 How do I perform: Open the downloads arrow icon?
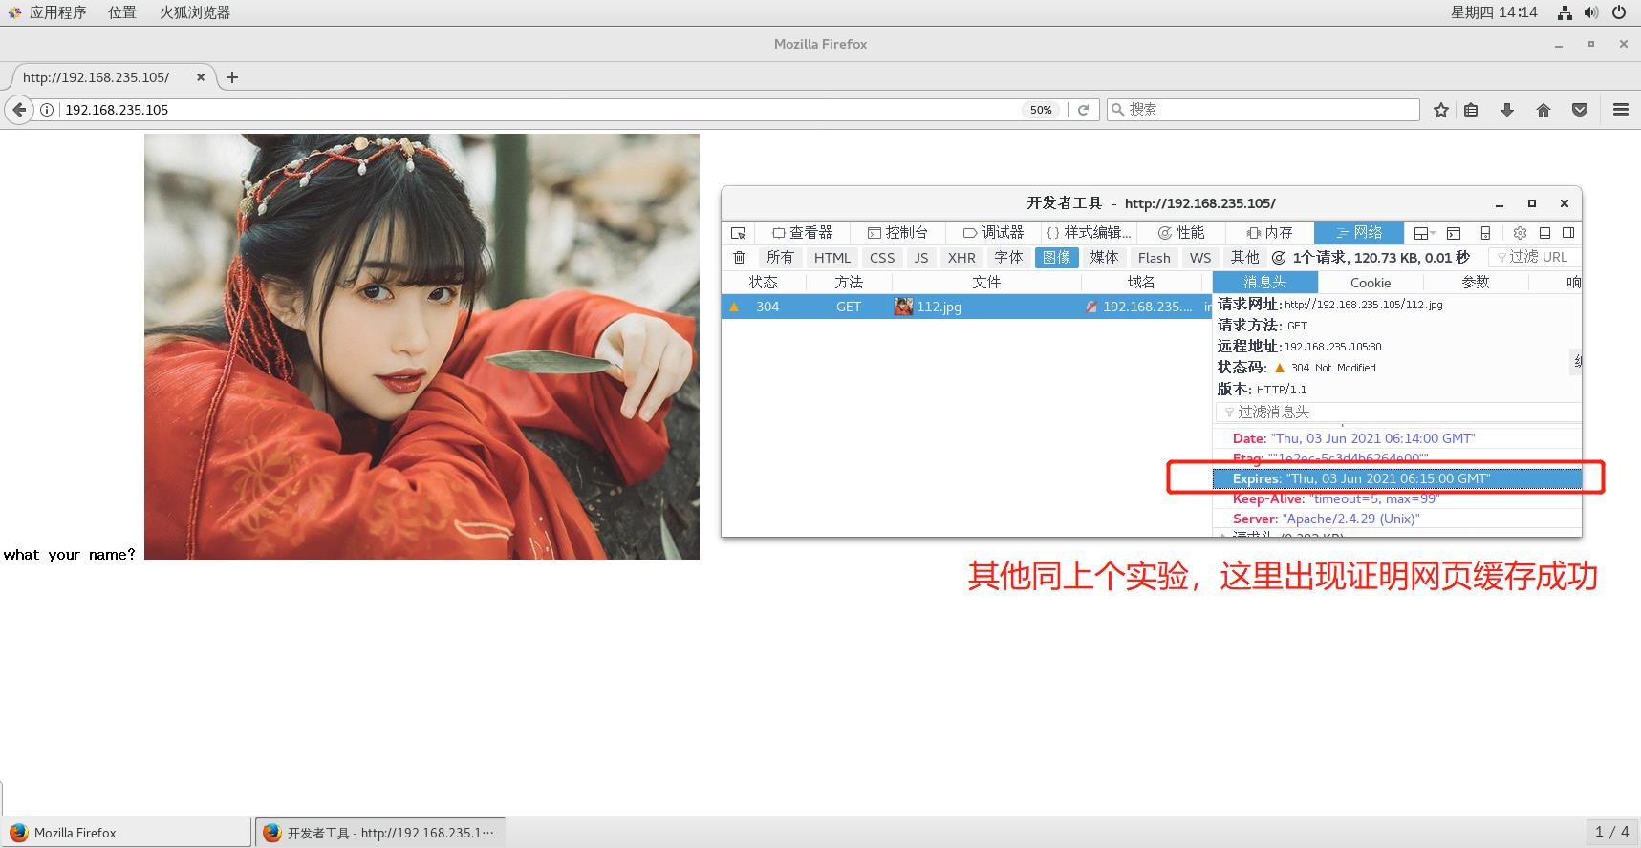(x=1507, y=110)
